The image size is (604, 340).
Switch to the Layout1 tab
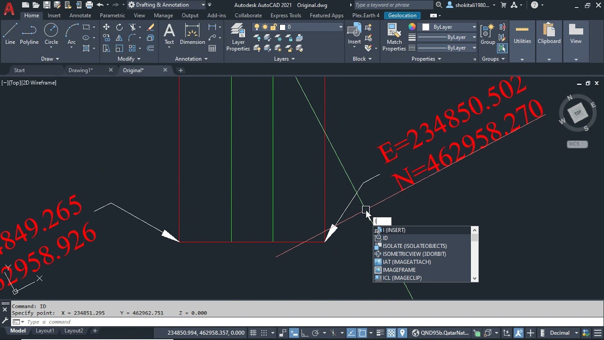45,331
